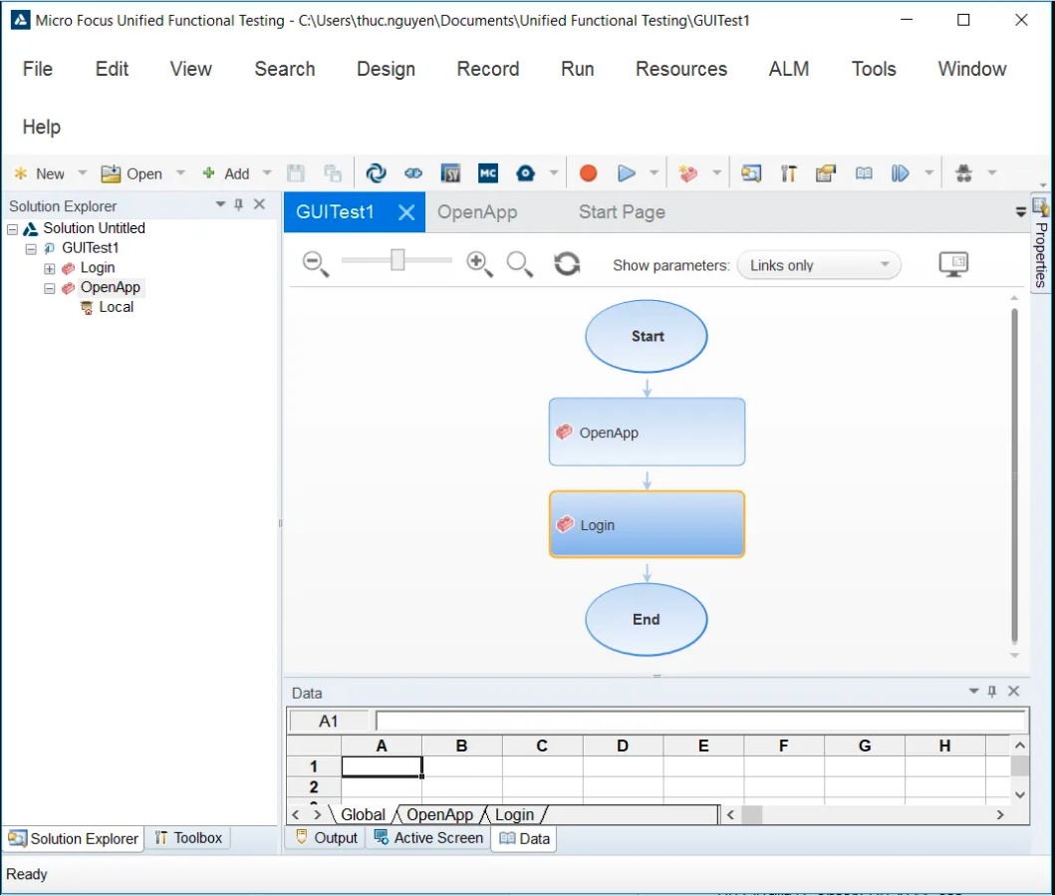The height and width of the screenshot is (896, 1055).
Task: Open the vertical Properties side panel
Action: (x=1041, y=243)
